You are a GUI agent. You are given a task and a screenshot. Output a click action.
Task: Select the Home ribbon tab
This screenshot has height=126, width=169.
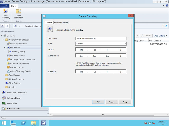click(x=14, y=6)
